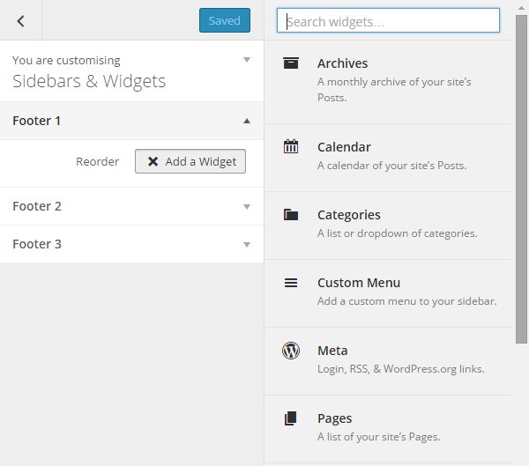Click the Add a Widget button

(190, 161)
